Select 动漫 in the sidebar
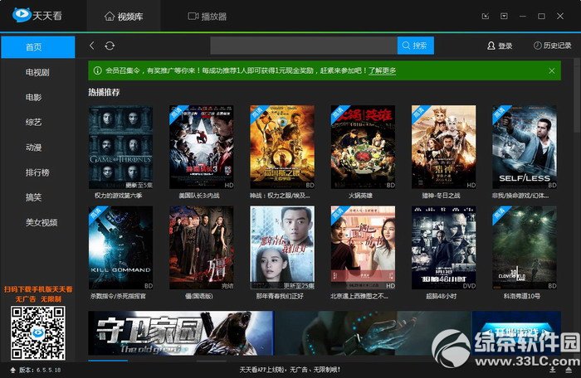 pyautogui.click(x=34, y=148)
